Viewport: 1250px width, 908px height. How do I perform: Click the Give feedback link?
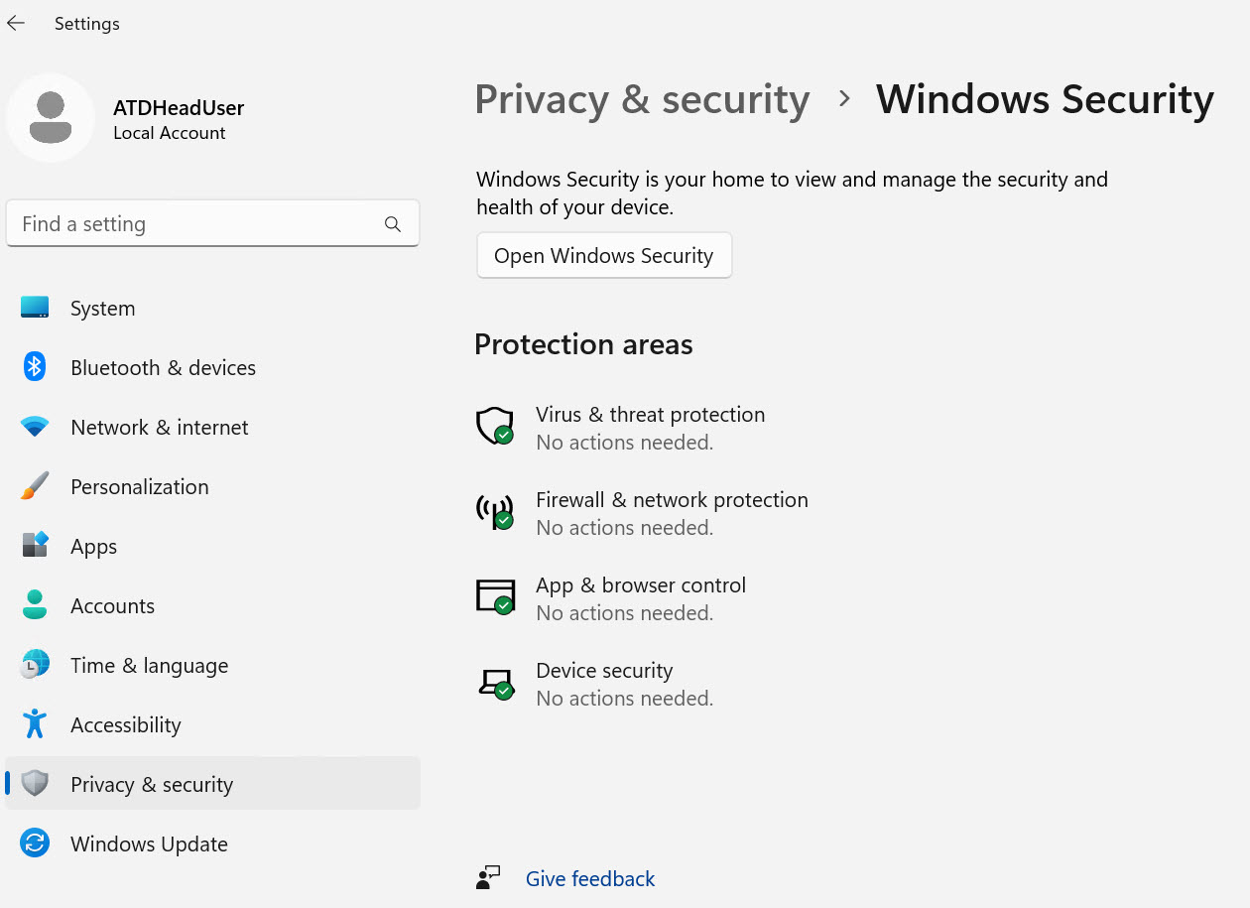tap(590, 878)
